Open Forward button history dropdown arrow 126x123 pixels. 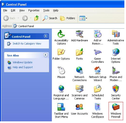(x=31, y=18)
